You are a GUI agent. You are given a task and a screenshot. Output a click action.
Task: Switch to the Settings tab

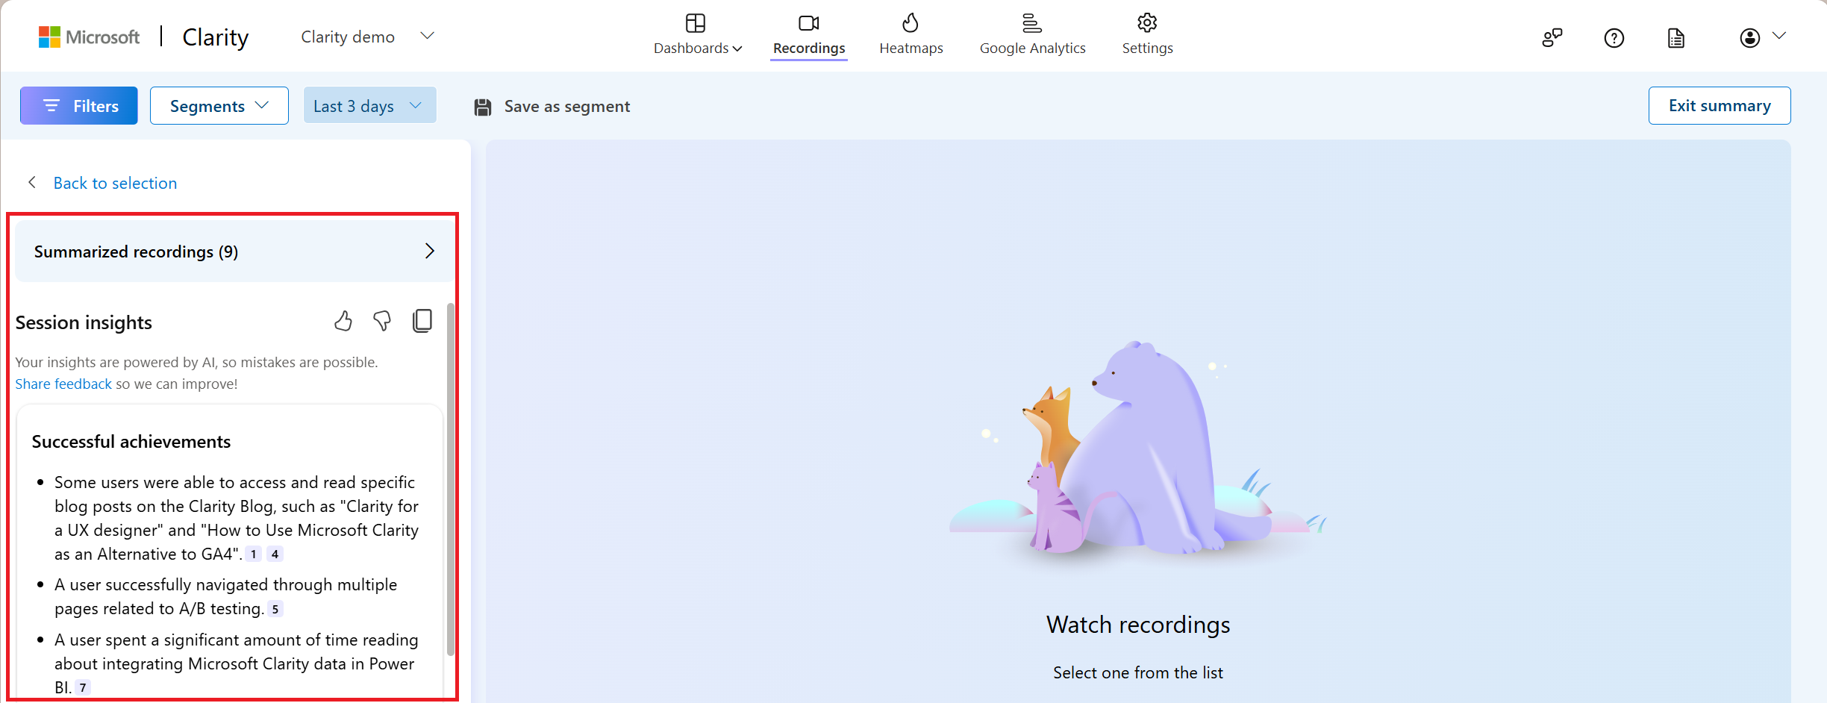pyautogui.click(x=1148, y=35)
